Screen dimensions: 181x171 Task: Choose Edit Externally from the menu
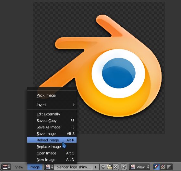pos(52,114)
